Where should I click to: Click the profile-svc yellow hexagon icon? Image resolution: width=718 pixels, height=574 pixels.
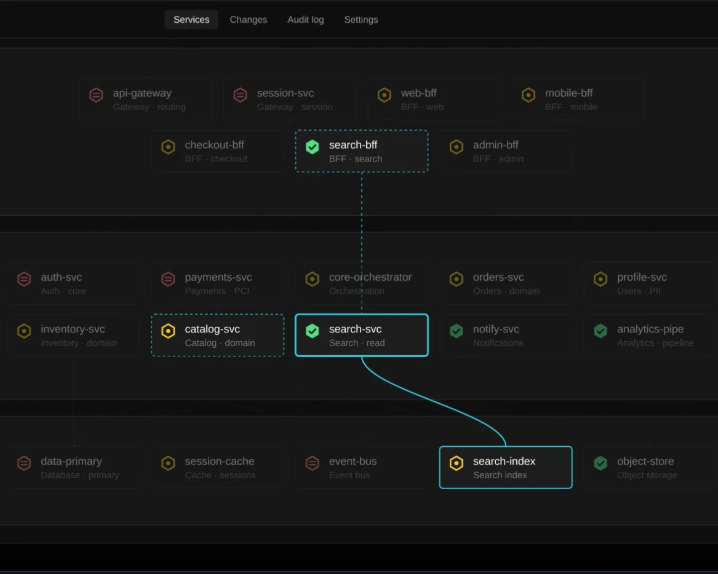pyautogui.click(x=600, y=279)
